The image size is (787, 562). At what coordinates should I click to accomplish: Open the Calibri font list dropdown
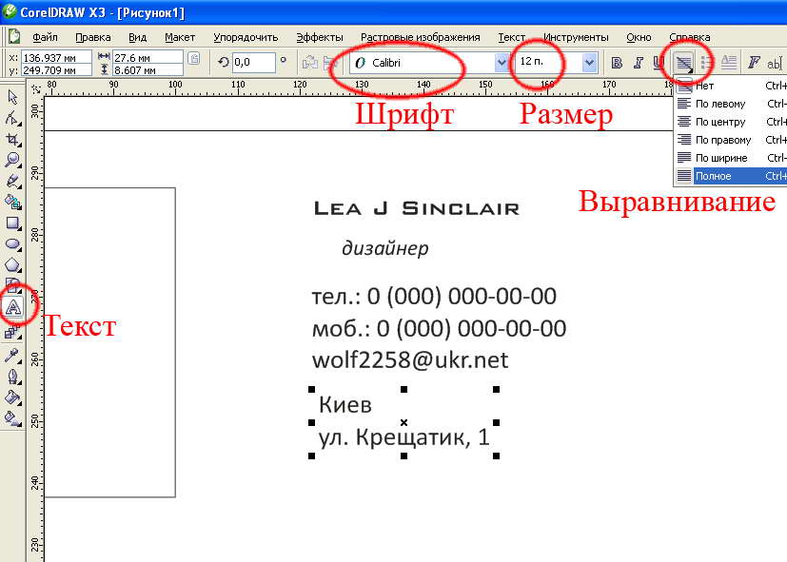click(502, 63)
